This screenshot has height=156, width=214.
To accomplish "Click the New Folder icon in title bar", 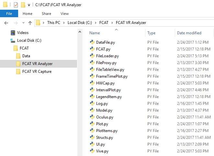I will (23, 5).
